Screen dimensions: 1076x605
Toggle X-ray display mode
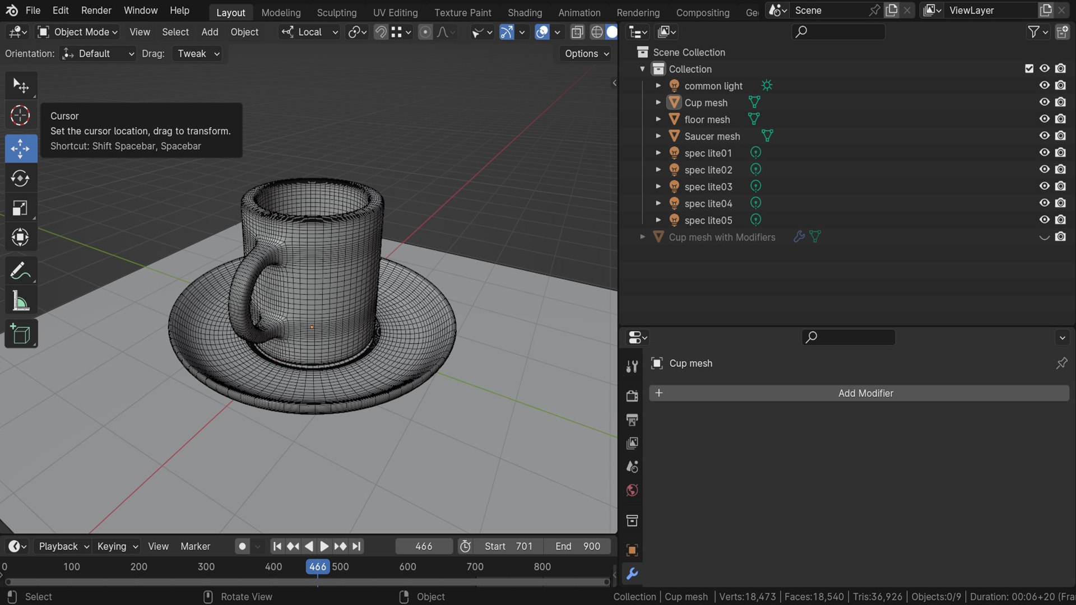pyautogui.click(x=577, y=32)
